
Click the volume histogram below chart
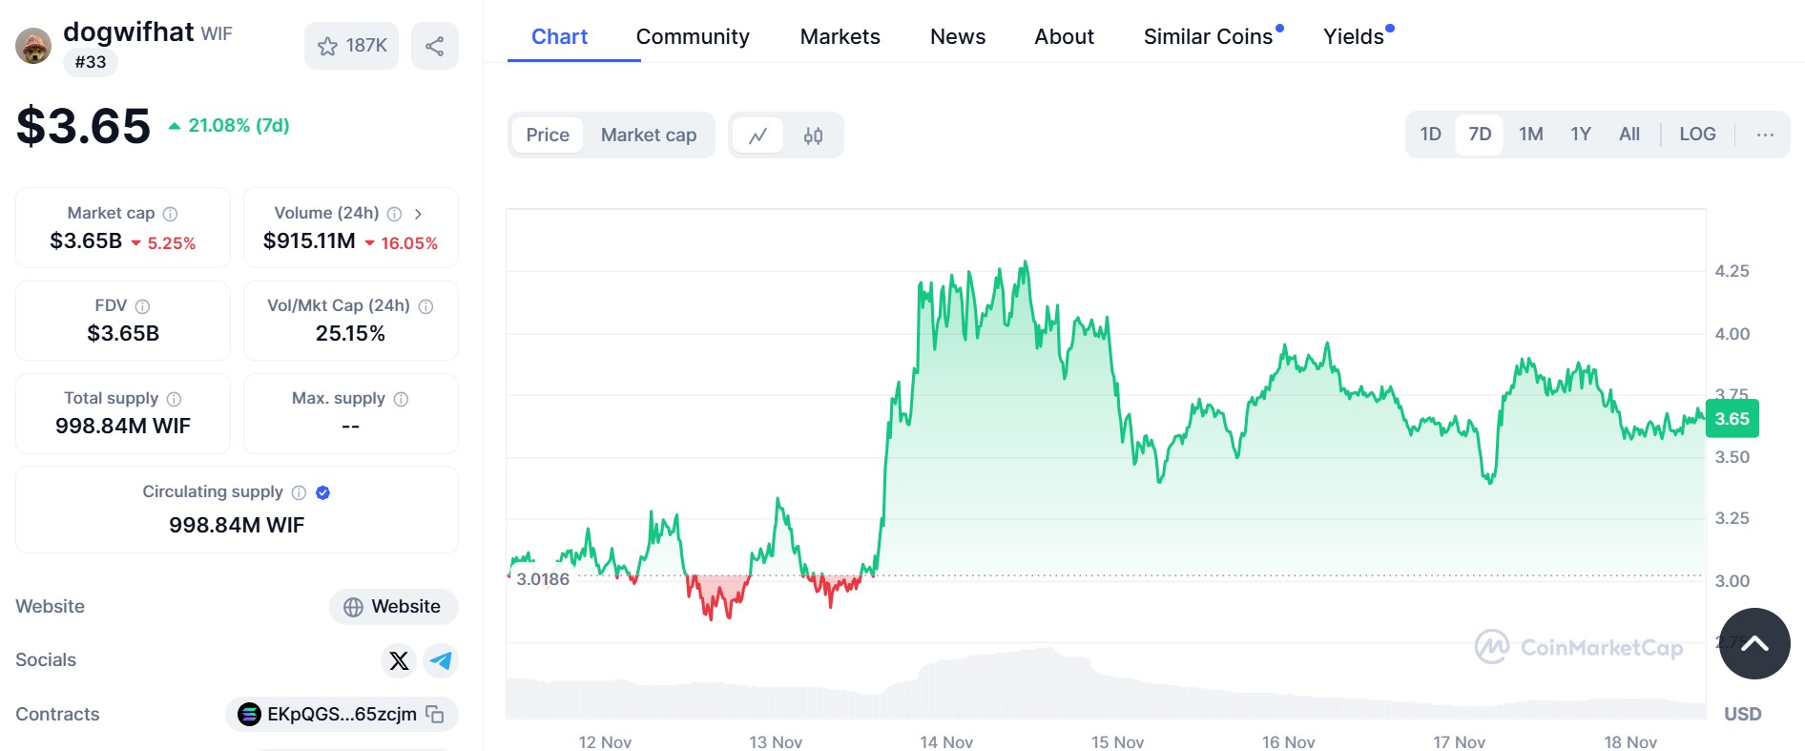[1106, 684]
